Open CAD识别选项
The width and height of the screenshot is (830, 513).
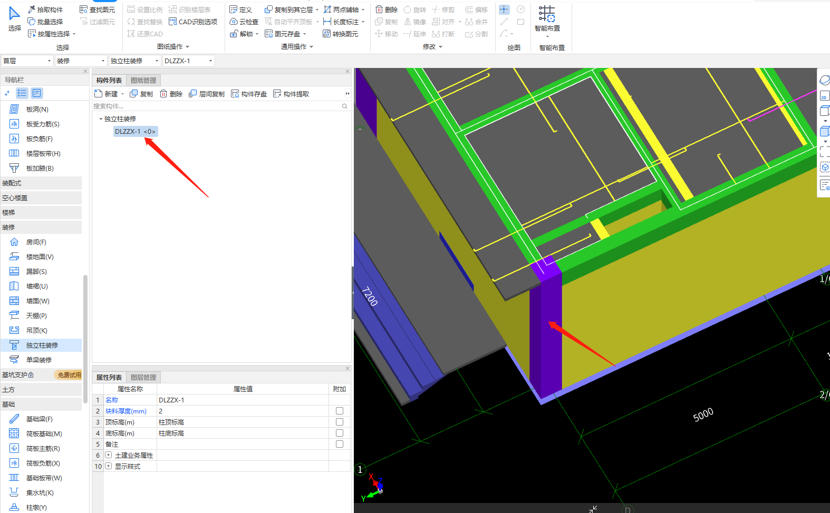point(193,22)
